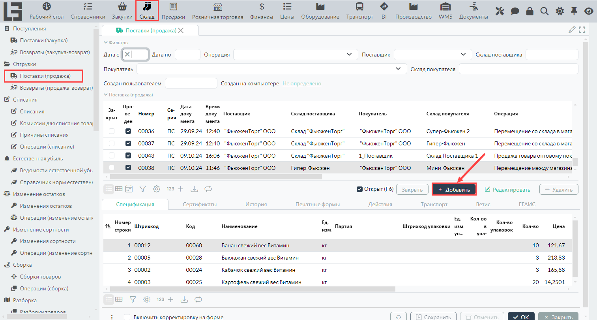This screenshot has height=320, width=597.
Task: Open the Печатные формы tab
Action: pos(317,204)
